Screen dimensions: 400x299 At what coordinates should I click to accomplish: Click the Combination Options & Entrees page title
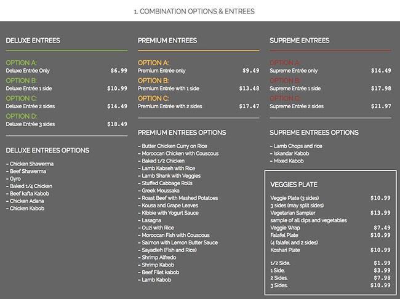pyautogui.click(x=194, y=11)
